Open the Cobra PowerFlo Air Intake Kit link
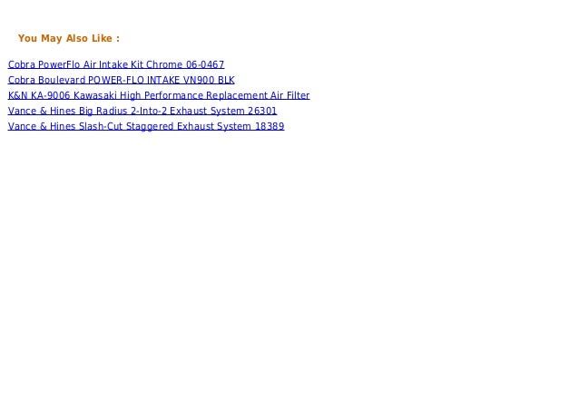This screenshot has height=410, width=579. (116, 64)
